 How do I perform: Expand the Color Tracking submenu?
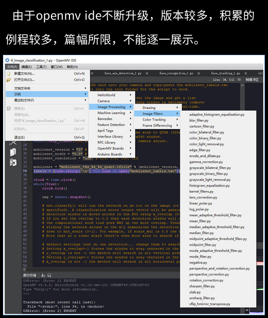[x=157, y=120]
